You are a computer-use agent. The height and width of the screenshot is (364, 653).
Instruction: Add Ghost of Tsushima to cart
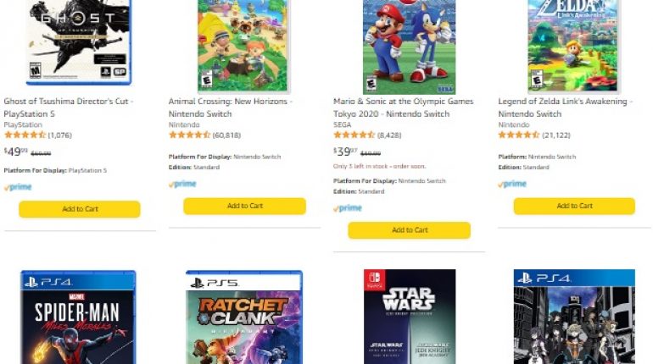(79, 209)
